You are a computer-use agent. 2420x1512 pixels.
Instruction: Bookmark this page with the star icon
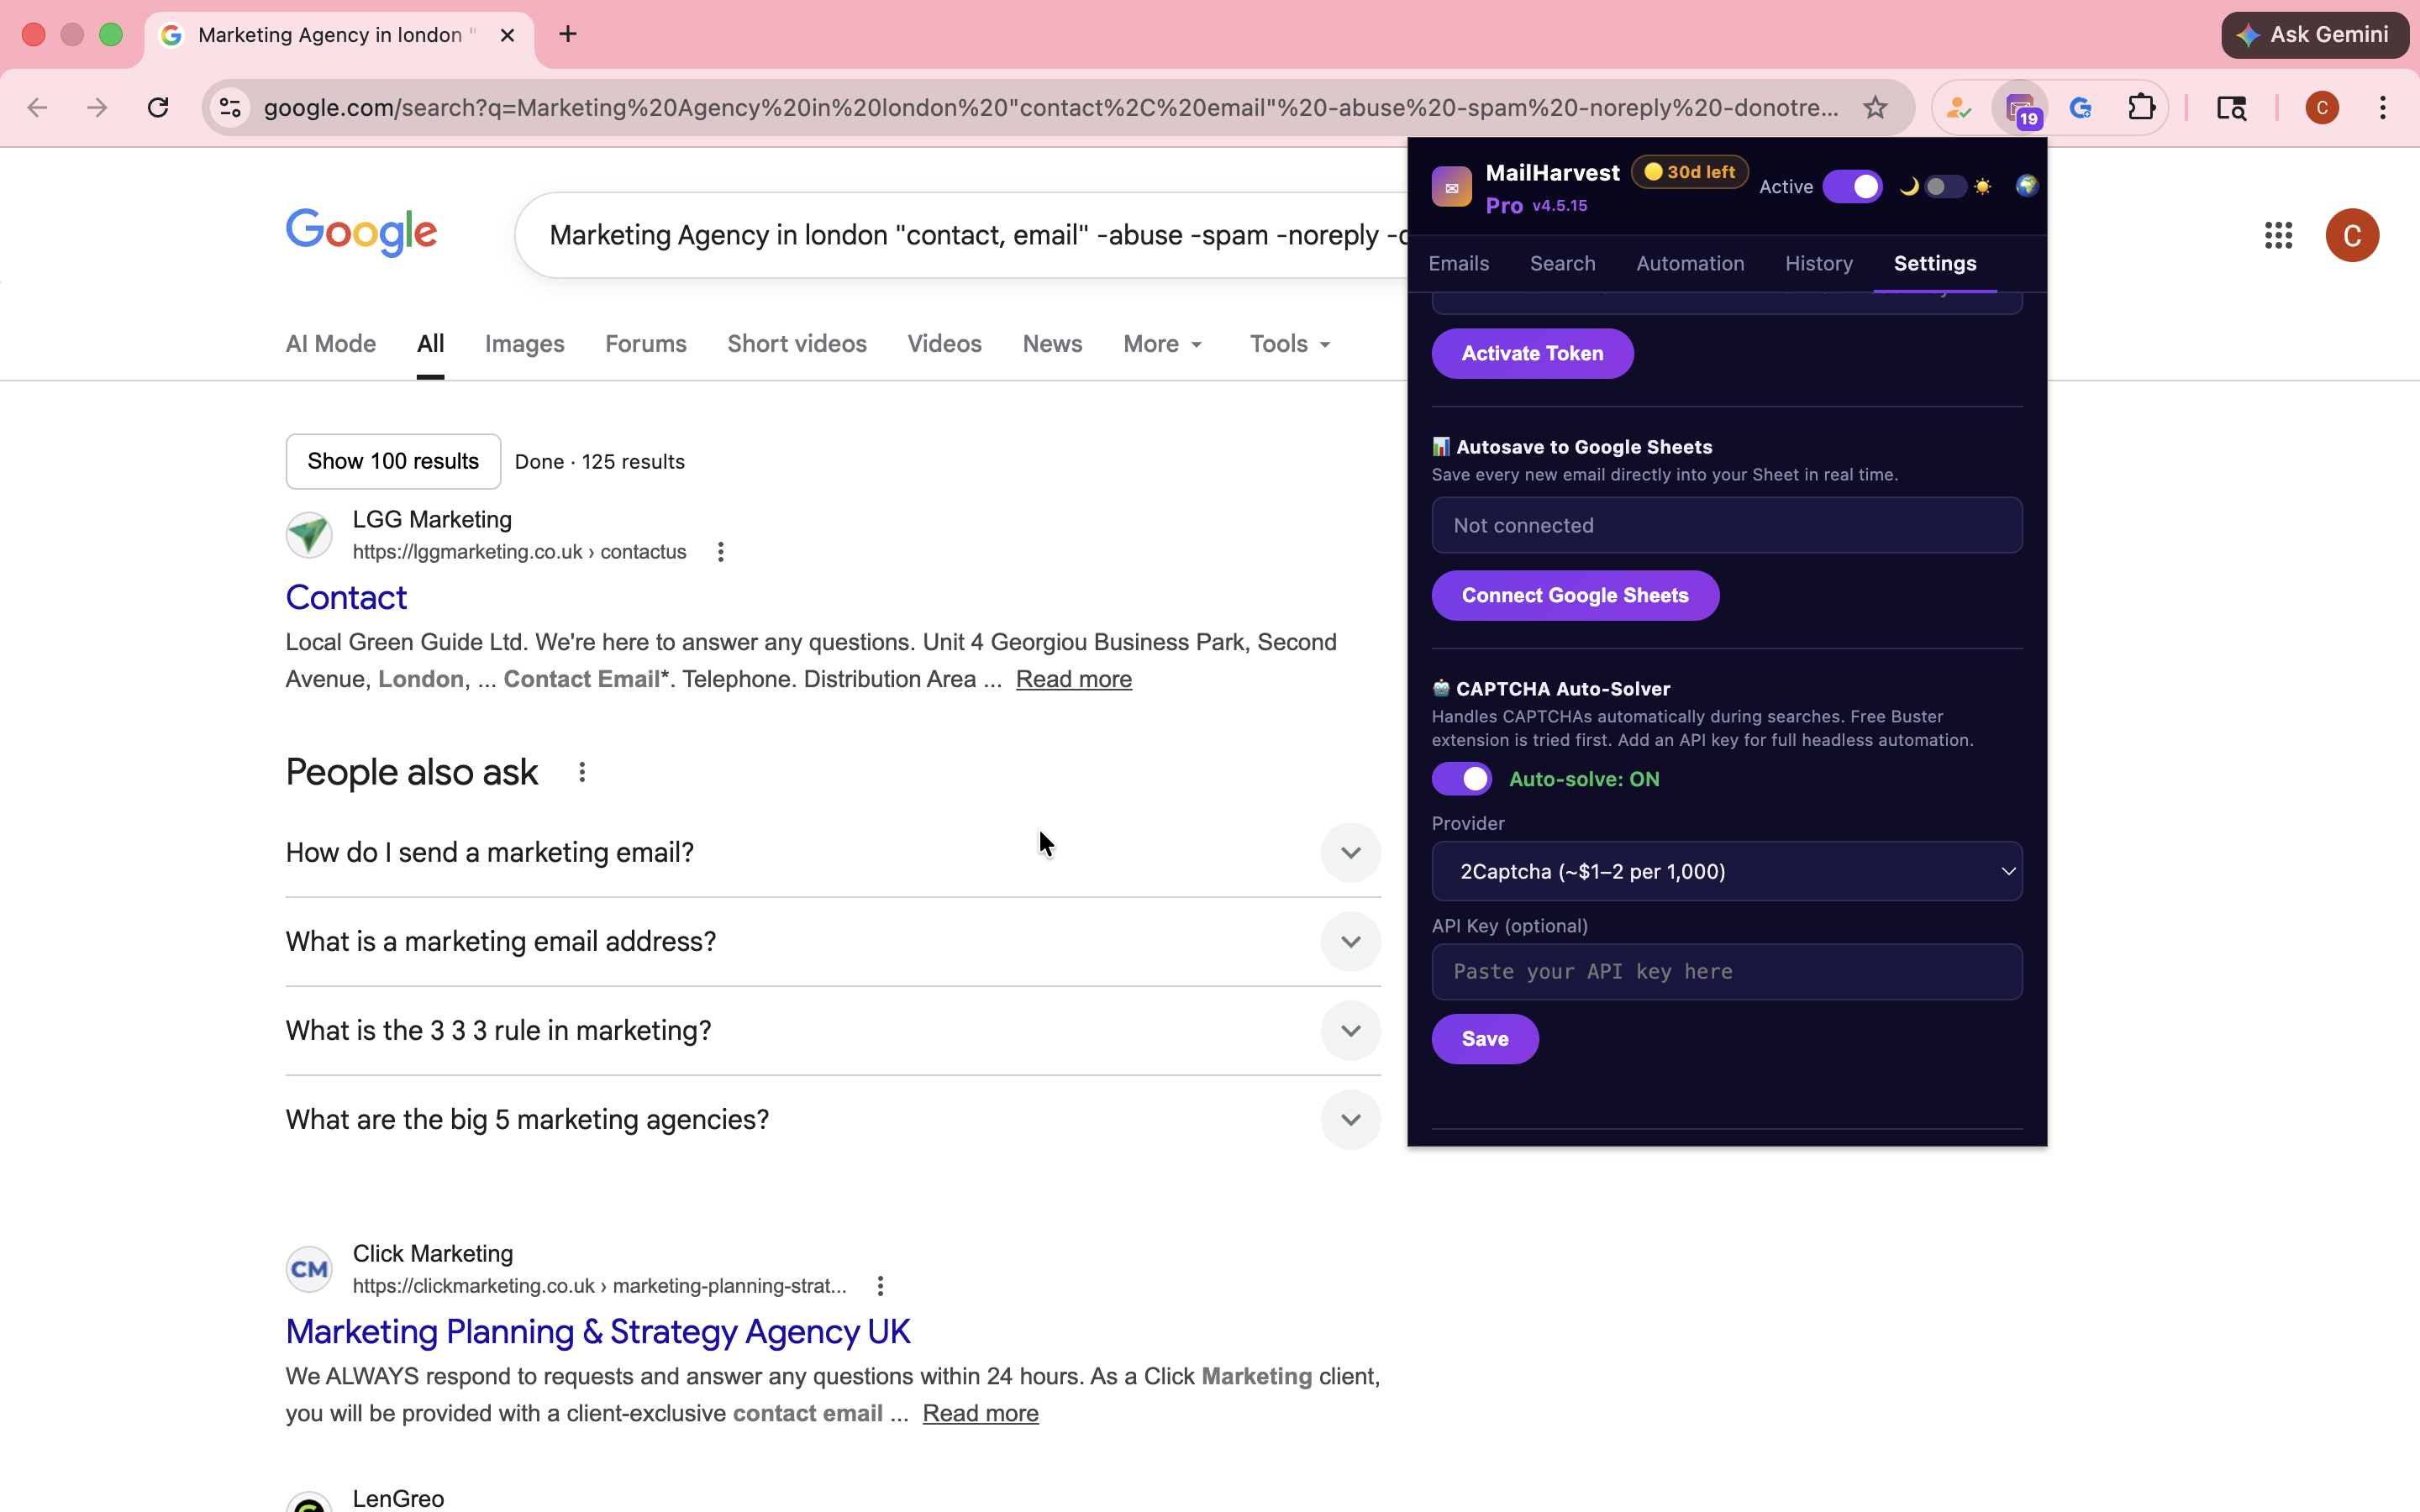(x=1875, y=108)
